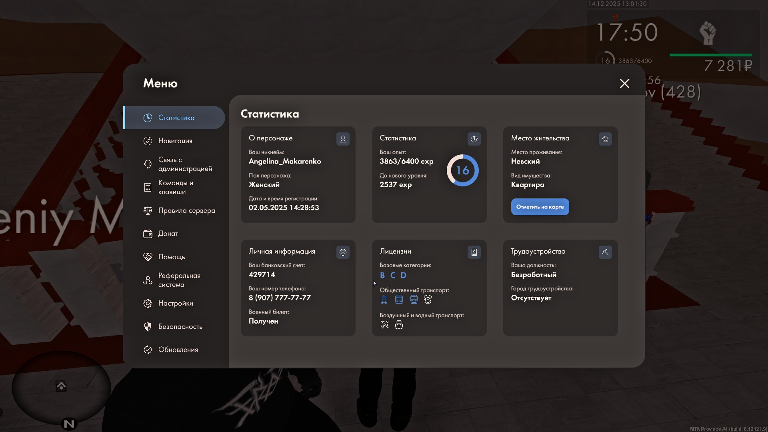The height and width of the screenshot is (432, 768).
Task: Click the house icon in Место жительства card
Action: [x=605, y=139]
